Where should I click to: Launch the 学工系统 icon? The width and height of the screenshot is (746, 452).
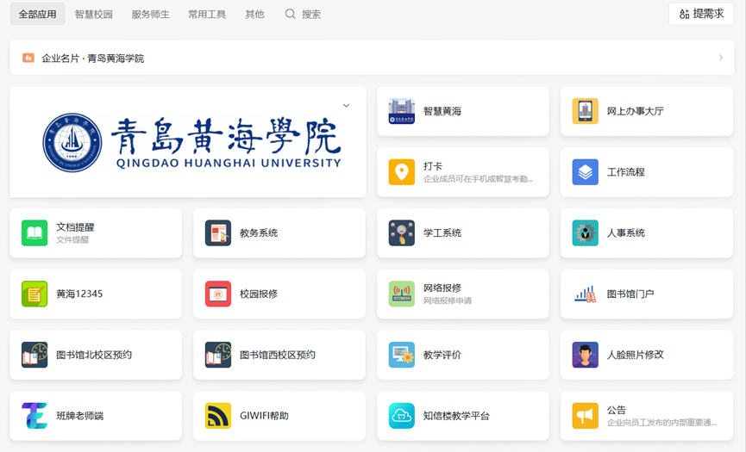click(402, 232)
